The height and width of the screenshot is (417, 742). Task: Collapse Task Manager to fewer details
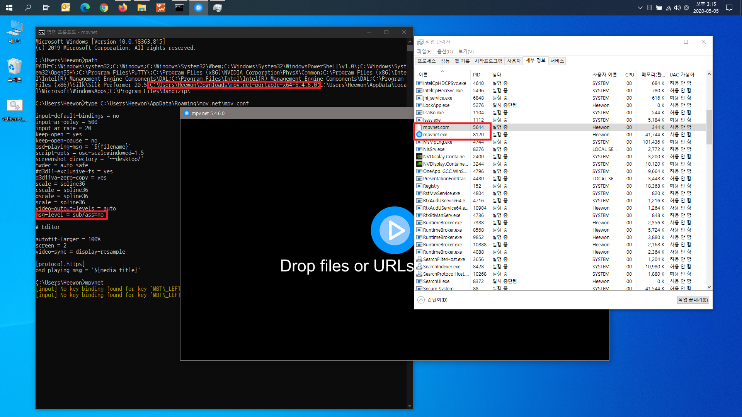(432, 300)
